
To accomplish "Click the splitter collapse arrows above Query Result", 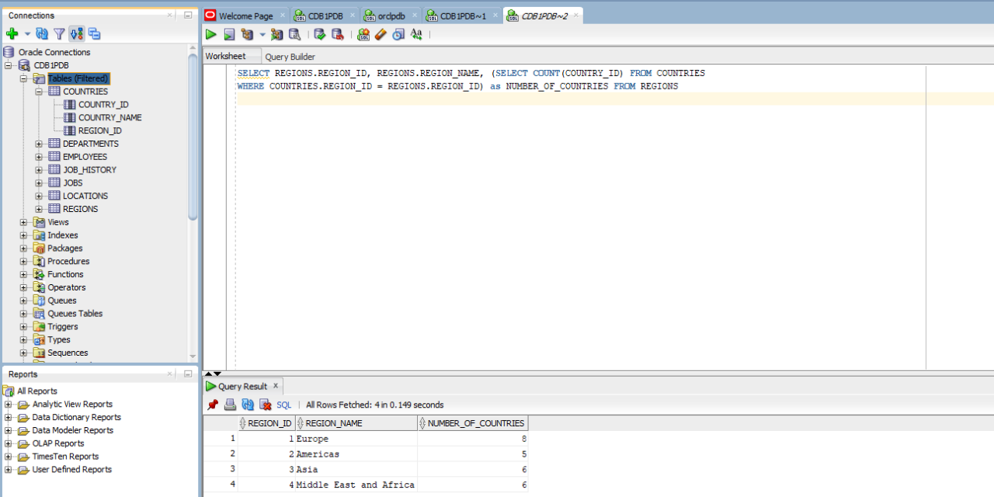I will (x=212, y=374).
